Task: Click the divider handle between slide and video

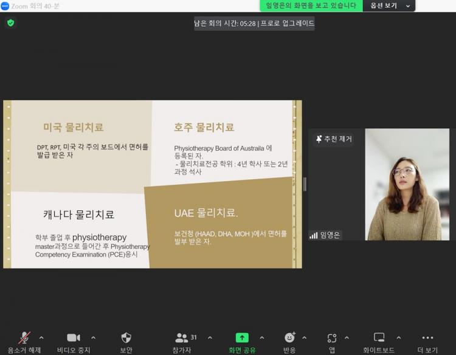Action: point(305,184)
